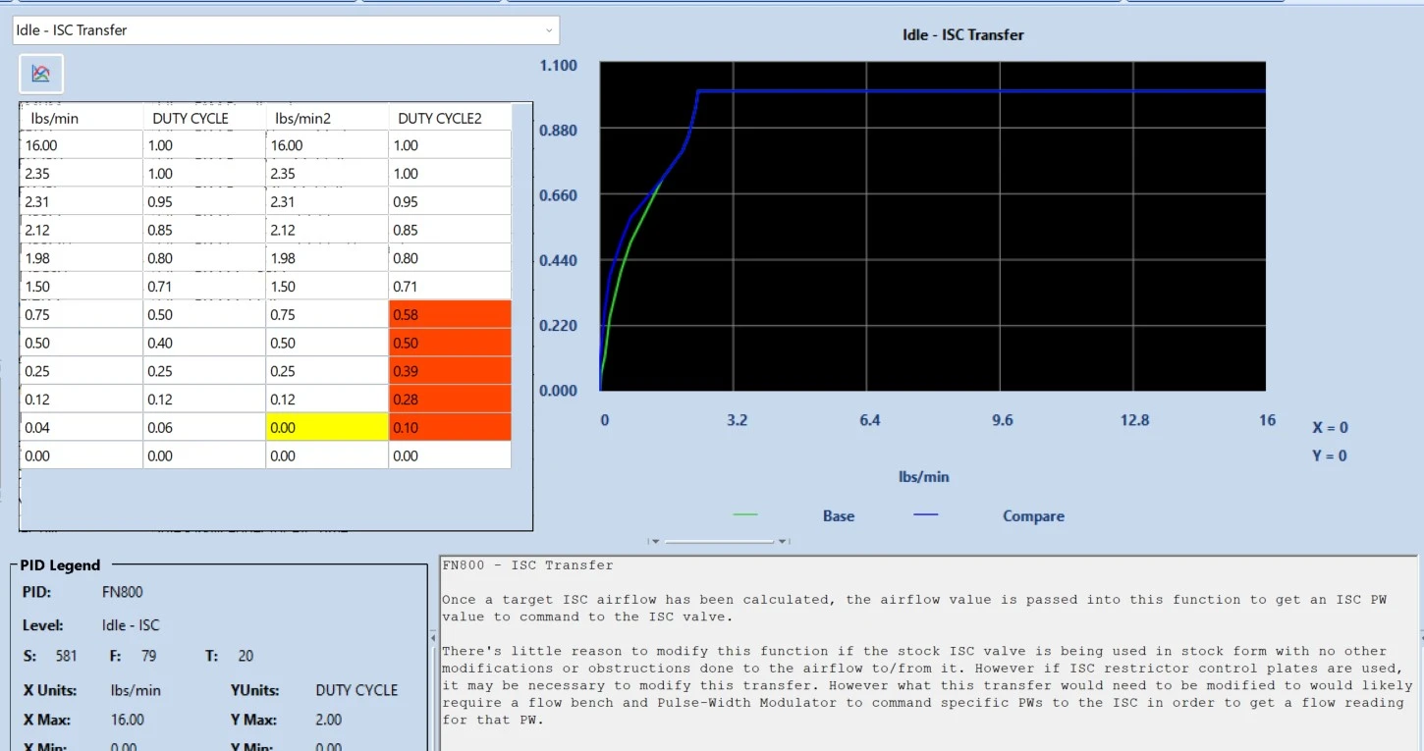Click the 0.71 cell under DUTY CYCLE
Viewport: 1424px width, 751px height.
pyautogui.click(x=204, y=287)
